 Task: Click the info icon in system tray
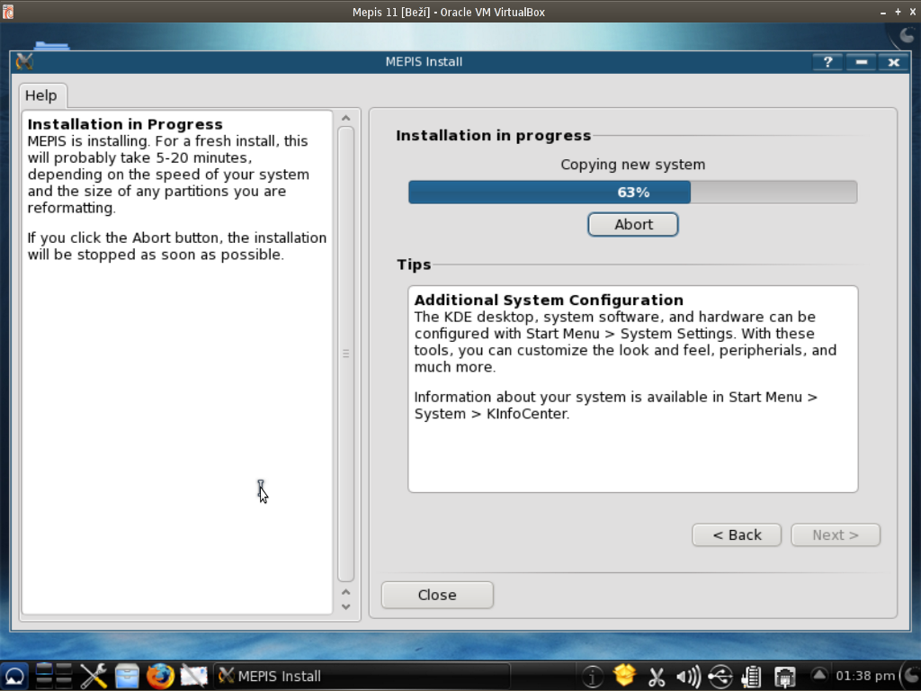tap(592, 677)
